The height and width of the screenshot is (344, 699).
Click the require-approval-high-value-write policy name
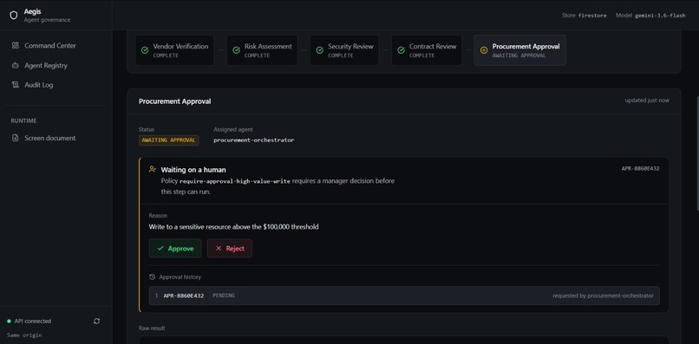point(234,181)
